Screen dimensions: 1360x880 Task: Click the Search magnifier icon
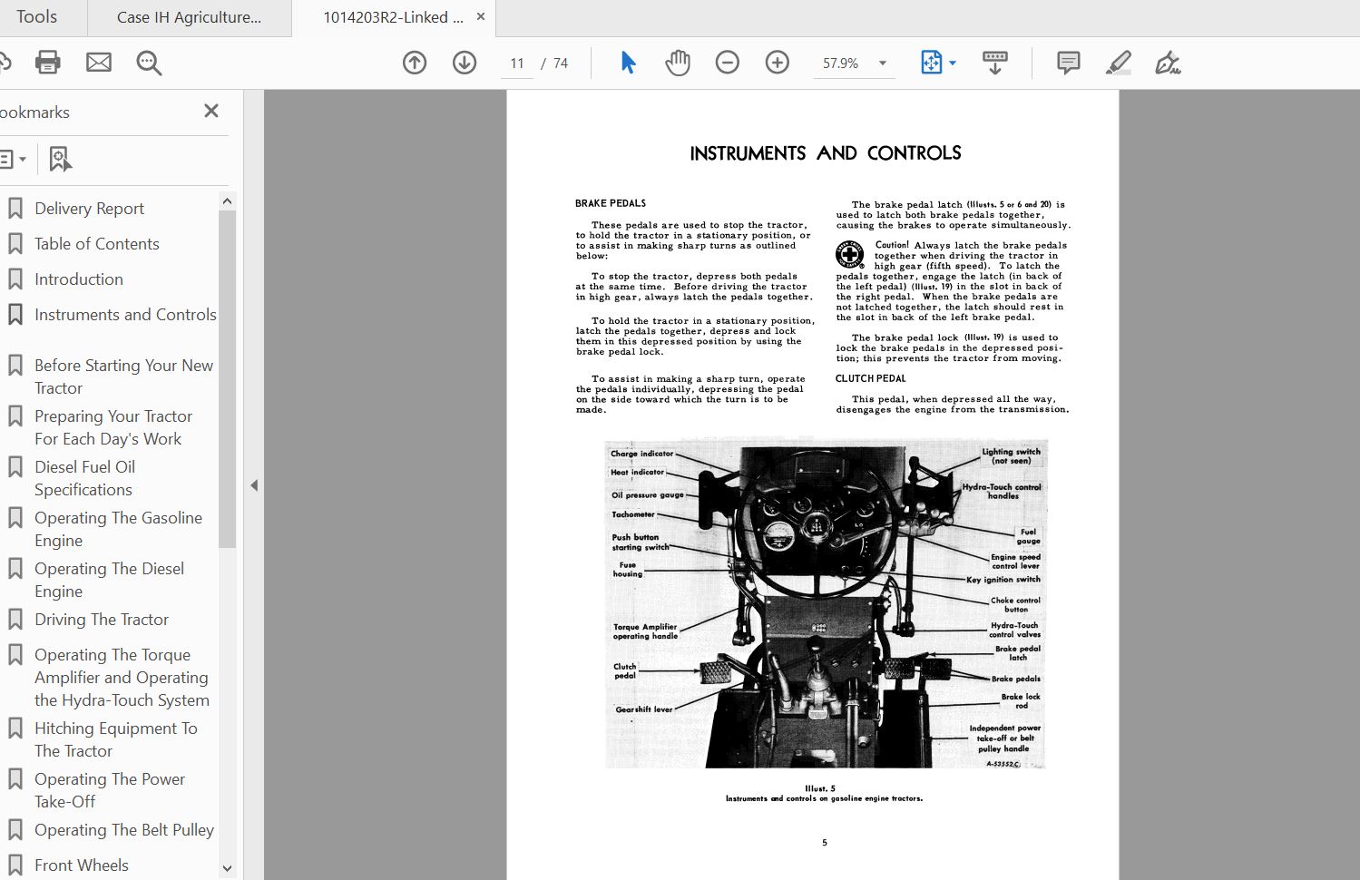(148, 63)
